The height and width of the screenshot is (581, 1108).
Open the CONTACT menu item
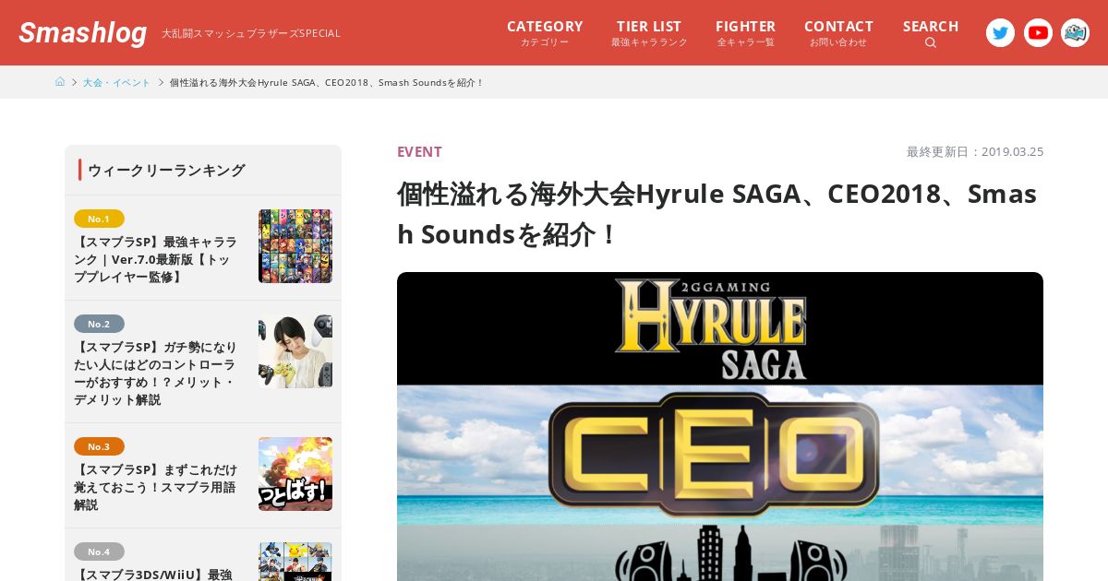point(838,33)
